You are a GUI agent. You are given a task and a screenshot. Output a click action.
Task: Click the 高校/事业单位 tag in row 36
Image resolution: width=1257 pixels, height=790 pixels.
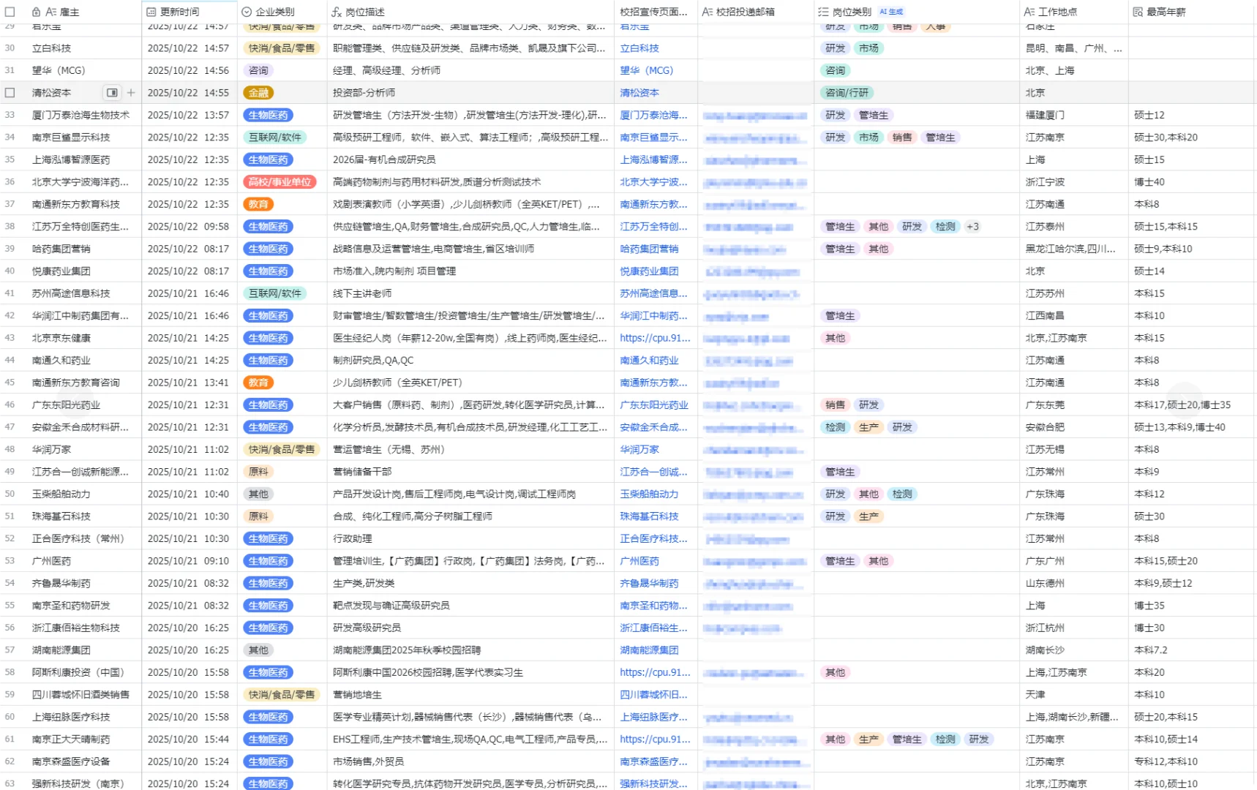pyautogui.click(x=279, y=182)
